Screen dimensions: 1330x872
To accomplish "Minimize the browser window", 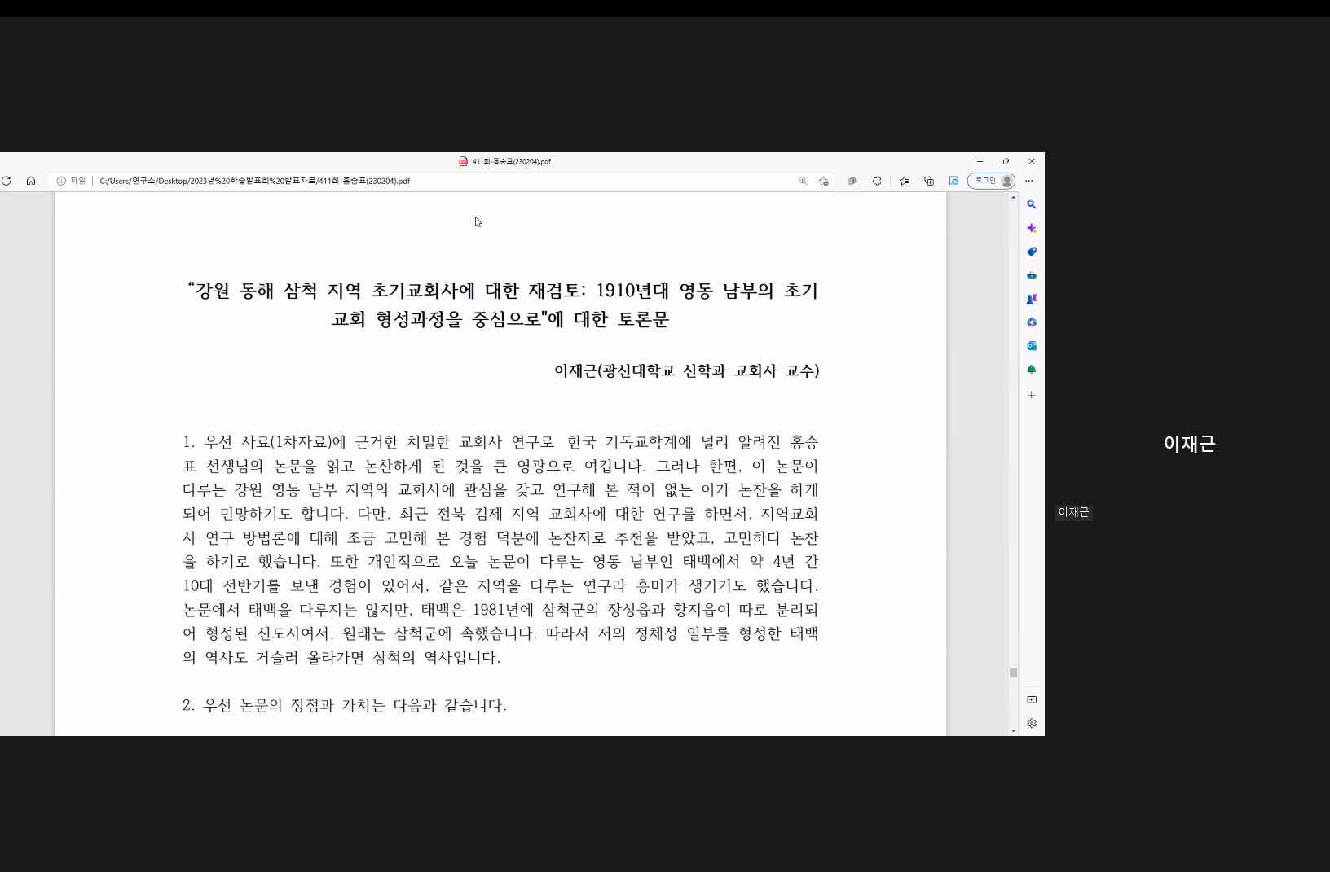I will pyautogui.click(x=980, y=161).
